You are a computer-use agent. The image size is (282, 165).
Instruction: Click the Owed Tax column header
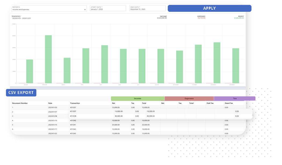(228, 103)
